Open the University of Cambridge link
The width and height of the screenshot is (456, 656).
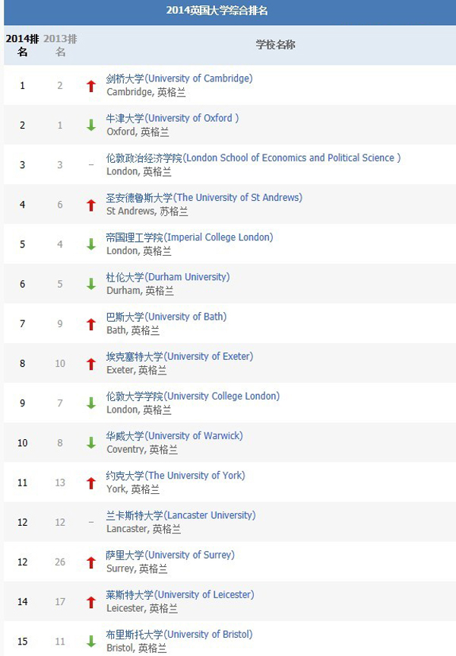179,78
